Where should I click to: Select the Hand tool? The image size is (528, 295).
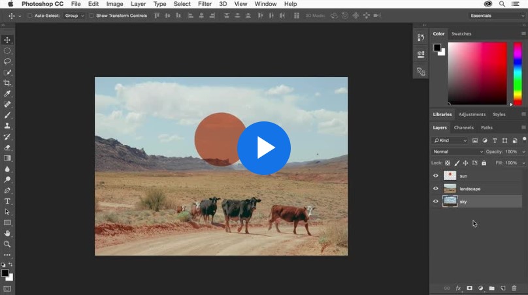pos(7,234)
